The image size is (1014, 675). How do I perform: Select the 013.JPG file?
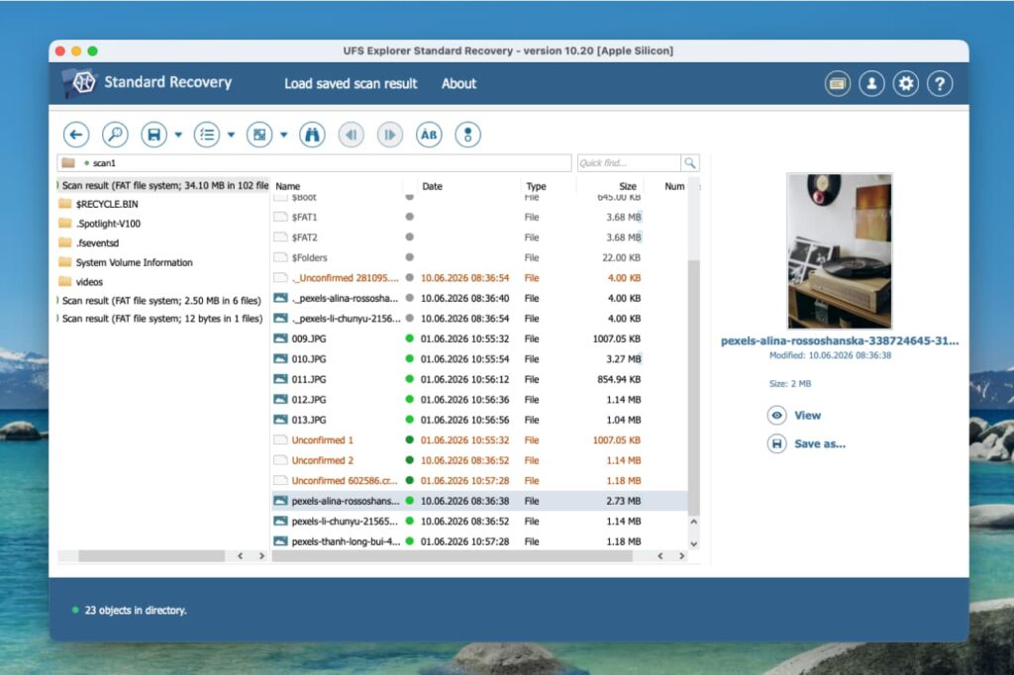coord(479,420)
